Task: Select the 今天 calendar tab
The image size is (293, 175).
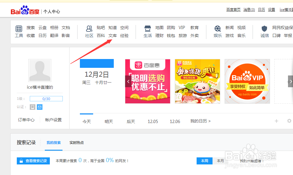Action: point(87,122)
